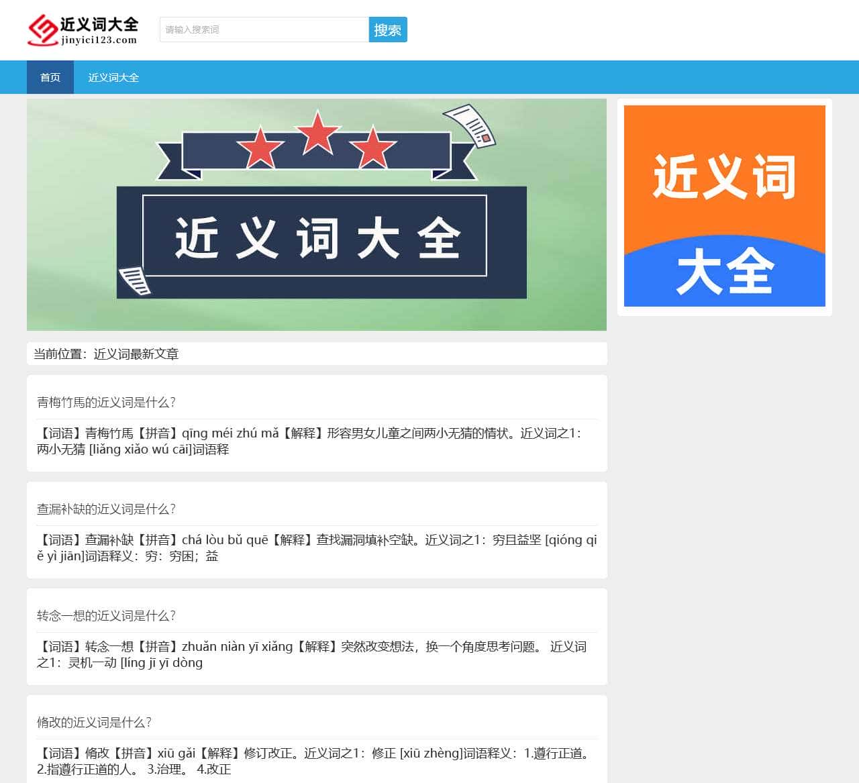Select the 首页 navigation tab
This screenshot has height=783, width=859.
tap(50, 77)
